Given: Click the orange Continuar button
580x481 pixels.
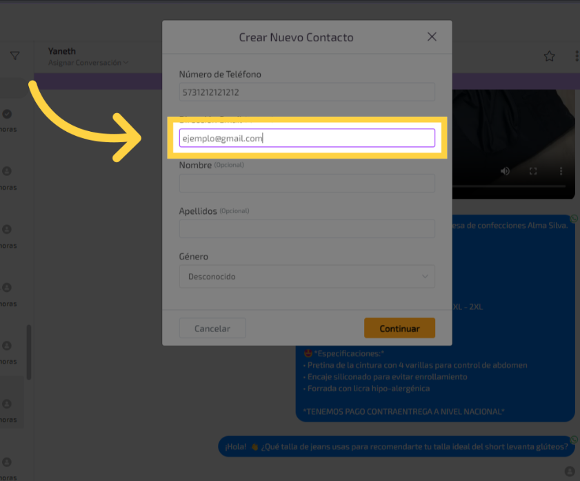Looking at the screenshot, I should 399,328.
